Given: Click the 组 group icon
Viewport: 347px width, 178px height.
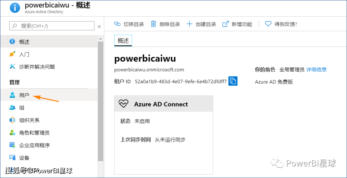Looking at the screenshot, I should pos(13,108).
